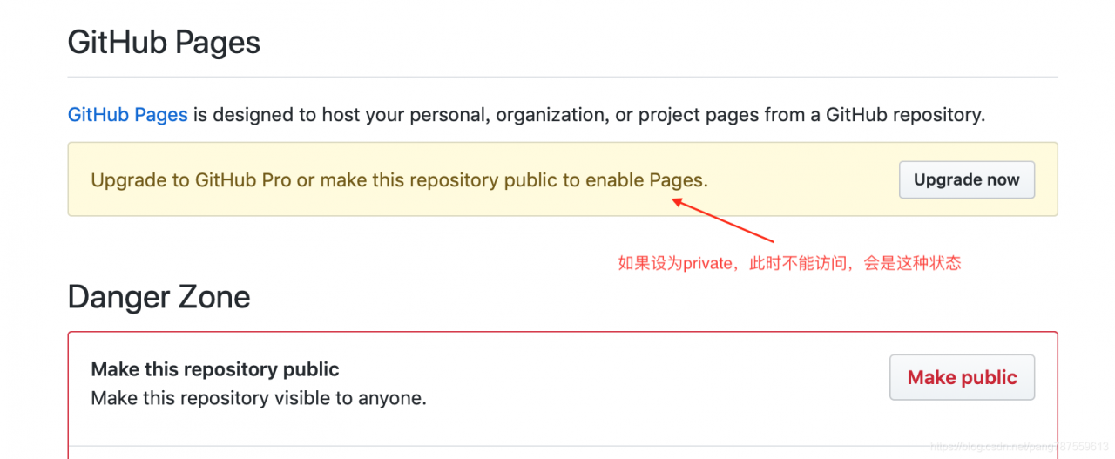
Task: Click the red annotation arrow line
Action: (x=723, y=221)
